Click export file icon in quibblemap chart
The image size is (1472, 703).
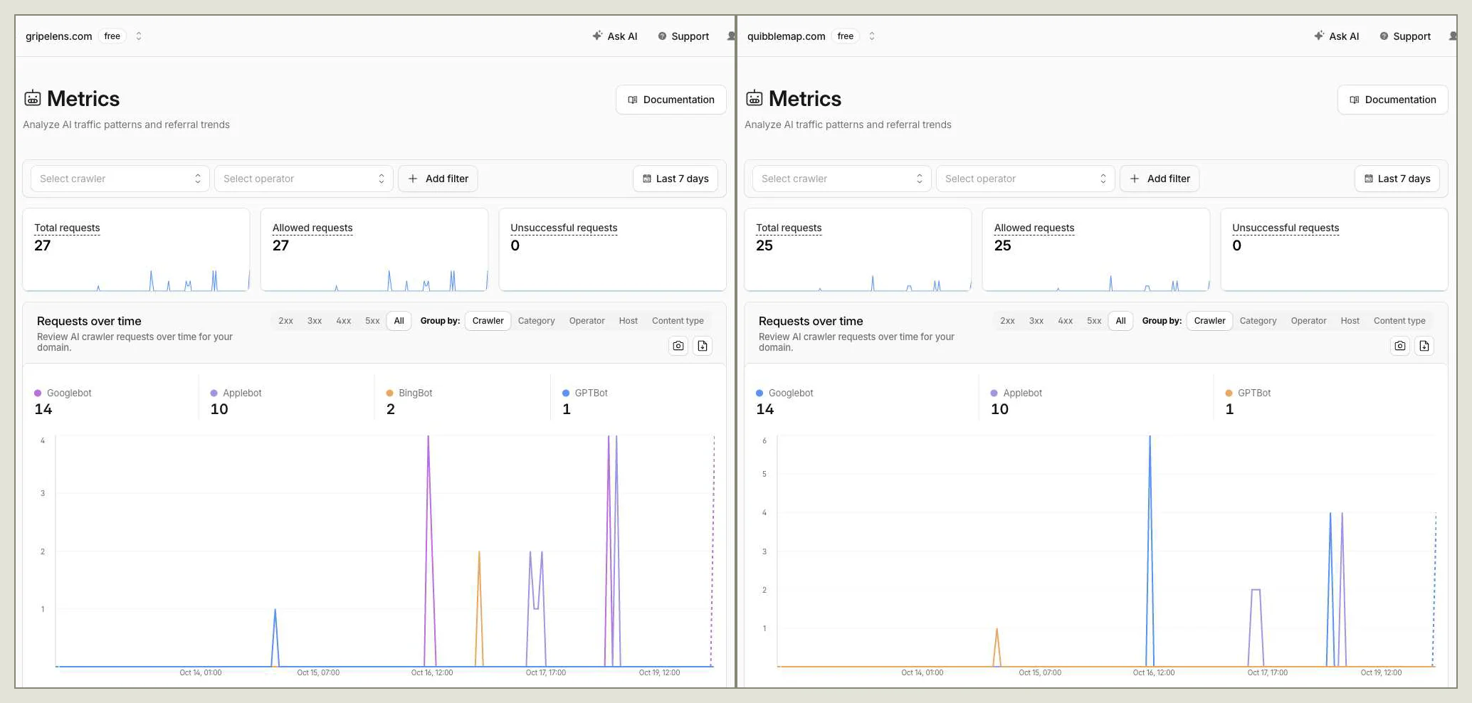tap(1424, 346)
